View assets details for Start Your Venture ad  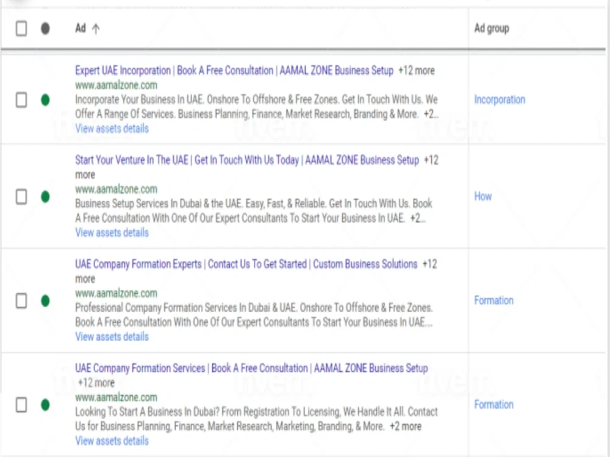click(x=112, y=232)
